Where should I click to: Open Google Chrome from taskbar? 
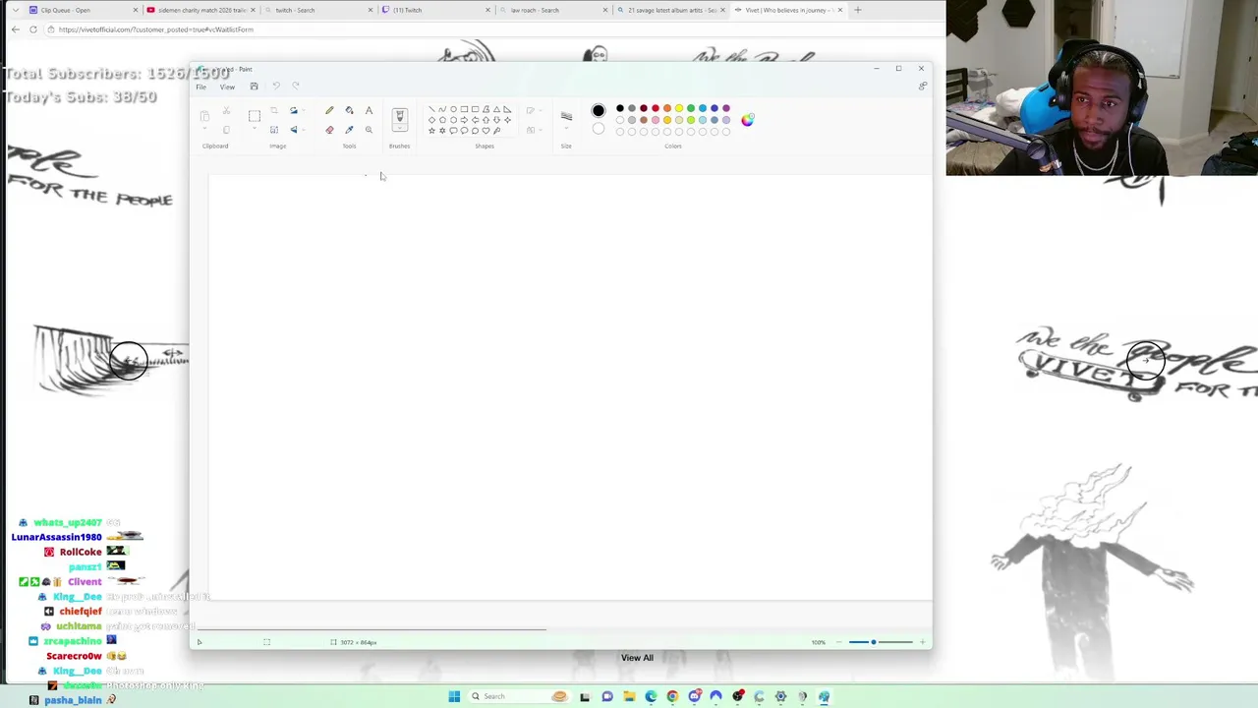pyautogui.click(x=672, y=696)
